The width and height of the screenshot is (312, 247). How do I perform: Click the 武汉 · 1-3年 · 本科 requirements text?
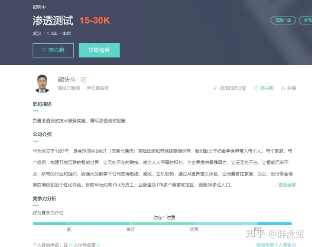[52, 34]
